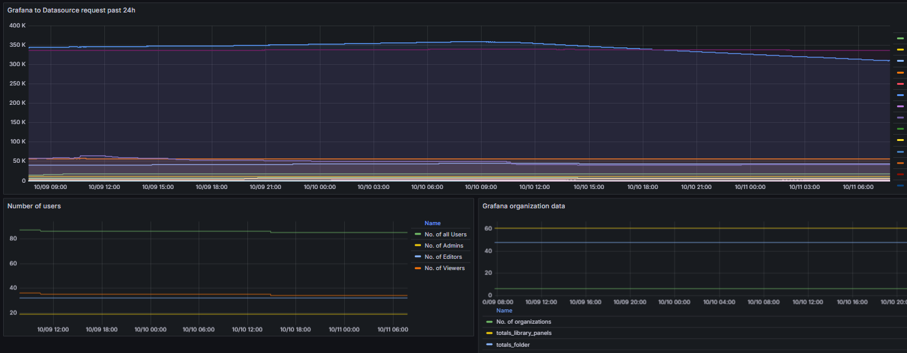Toggle the "No. of Admins" series label
907x353 pixels.
(x=444, y=246)
